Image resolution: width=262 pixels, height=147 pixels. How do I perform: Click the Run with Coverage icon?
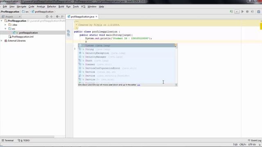click(252, 12)
